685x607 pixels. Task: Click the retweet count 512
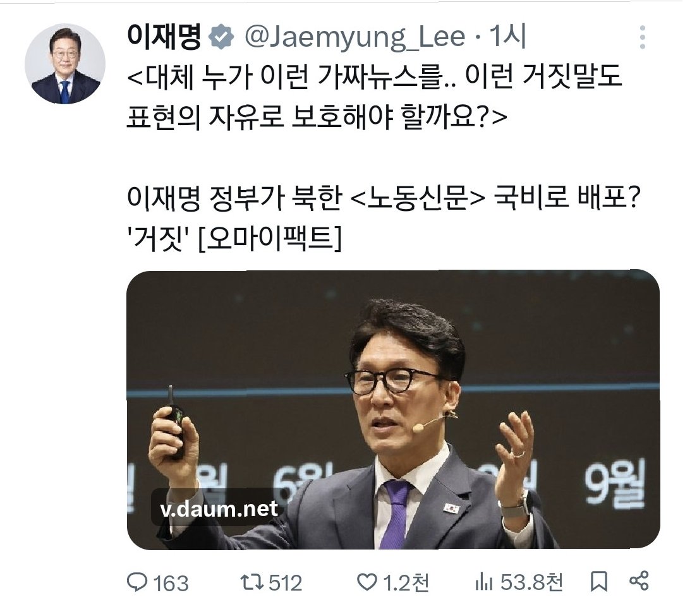285,583
